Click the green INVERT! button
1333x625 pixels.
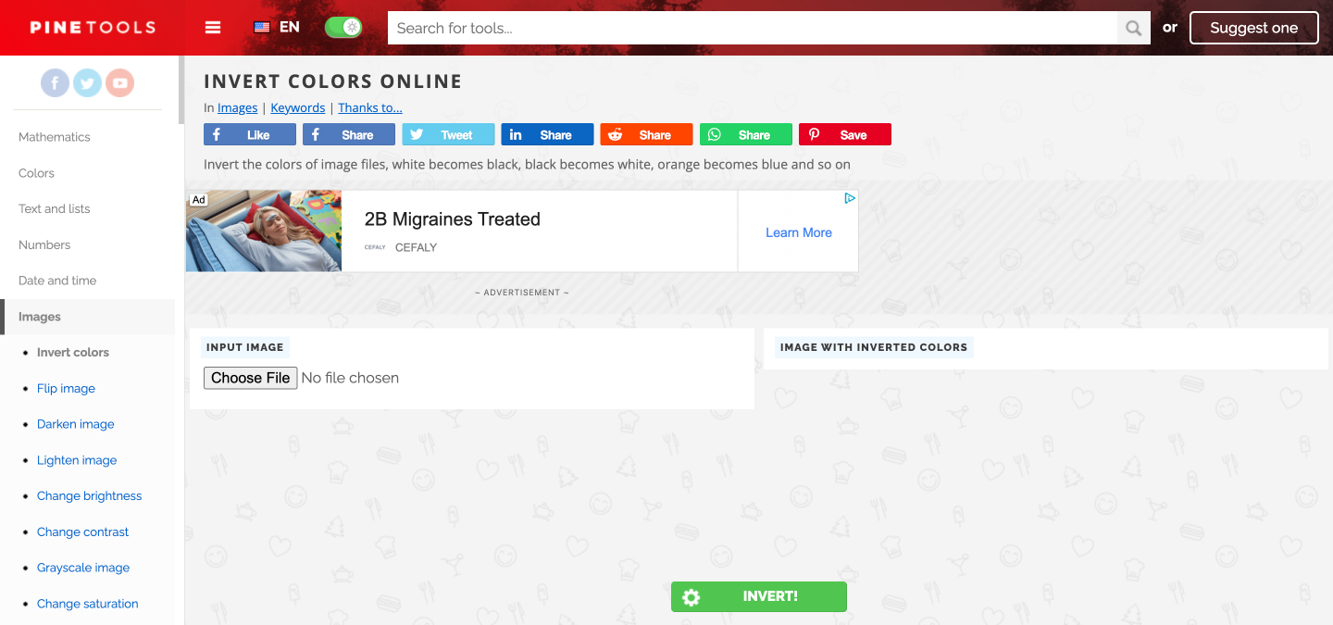pos(759,597)
